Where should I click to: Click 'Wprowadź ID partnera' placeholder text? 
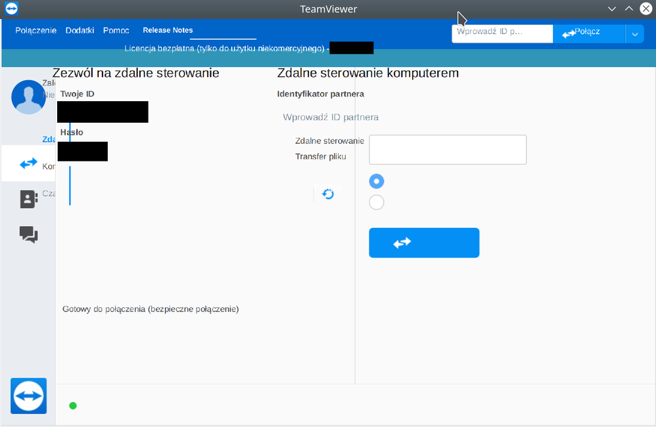(331, 117)
